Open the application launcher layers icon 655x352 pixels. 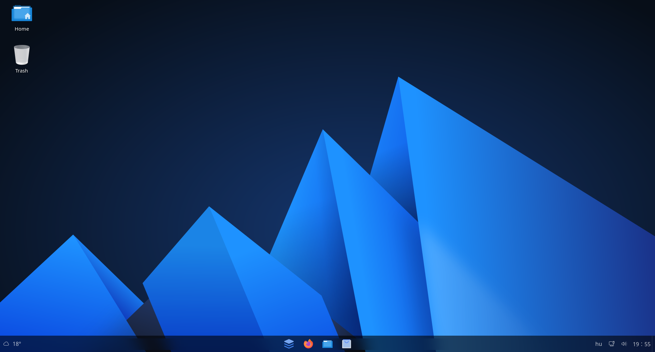pyautogui.click(x=289, y=344)
